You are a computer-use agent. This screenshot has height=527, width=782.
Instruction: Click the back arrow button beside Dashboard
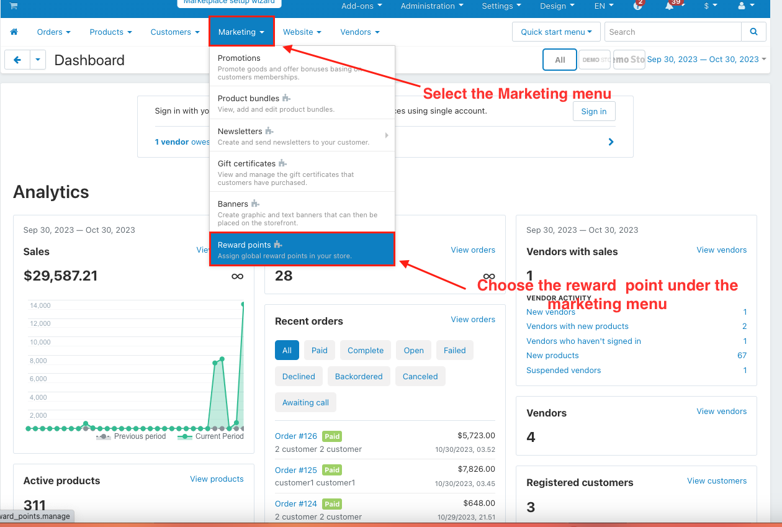click(17, 60)
